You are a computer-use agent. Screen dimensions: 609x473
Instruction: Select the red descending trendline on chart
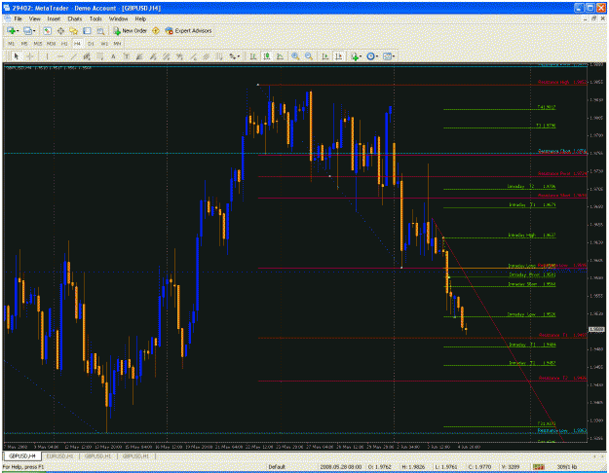point(497,330)
